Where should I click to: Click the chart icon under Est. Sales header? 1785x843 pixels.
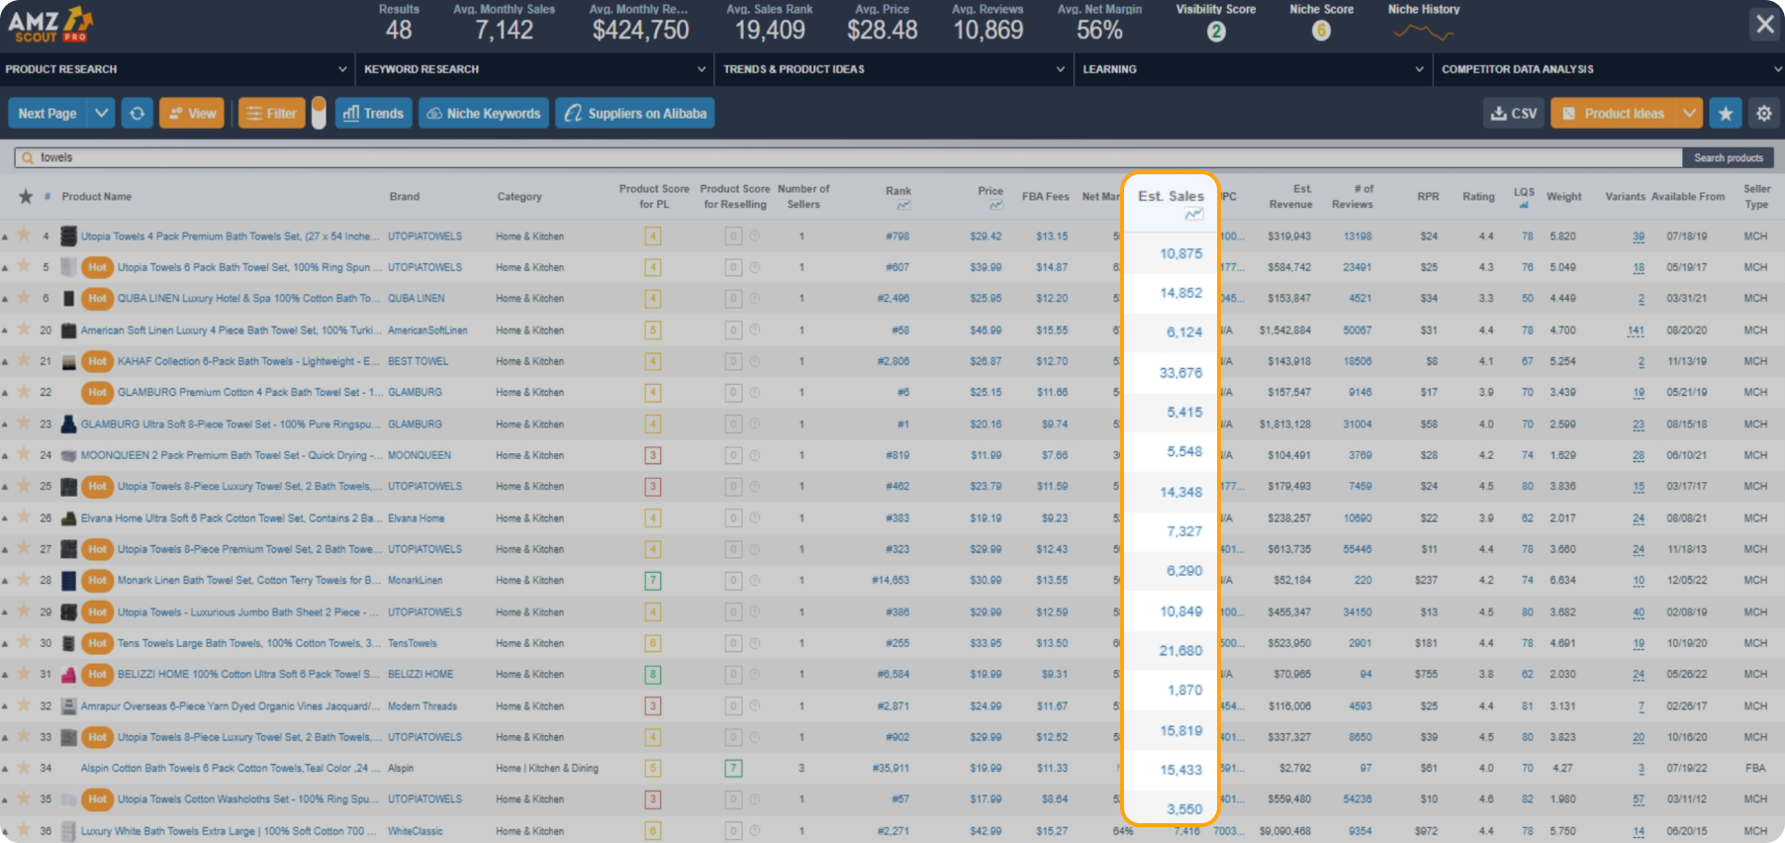click(x=1195, y=214)
